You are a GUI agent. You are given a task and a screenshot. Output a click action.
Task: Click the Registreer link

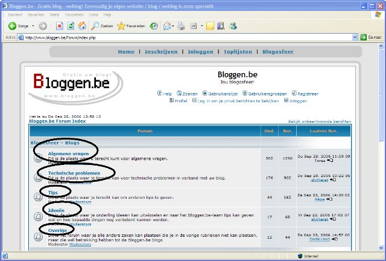pyautogui.click(x=308, y=94)
